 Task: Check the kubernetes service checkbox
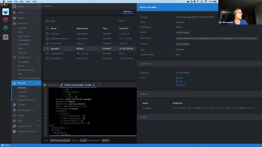47,44
